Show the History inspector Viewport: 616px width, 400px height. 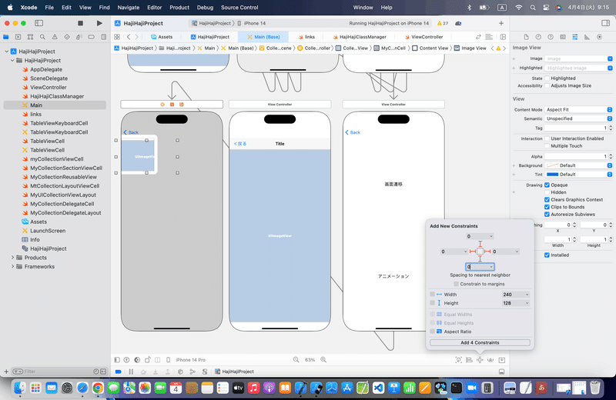538,37
